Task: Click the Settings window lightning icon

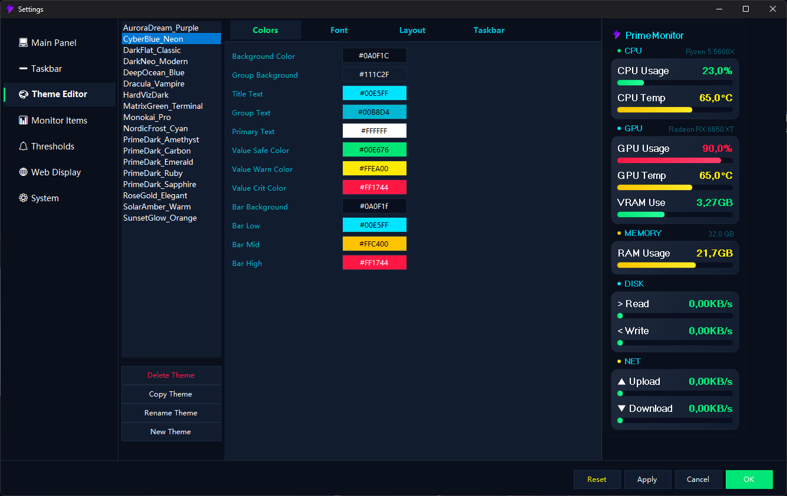Action: pyautogui.click(x=9, y=9)
